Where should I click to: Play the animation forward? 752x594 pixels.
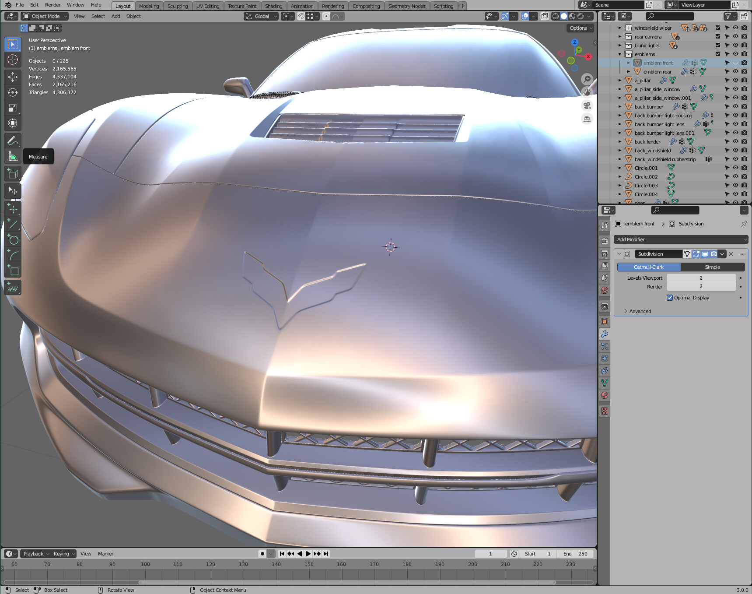coord(308,554)
